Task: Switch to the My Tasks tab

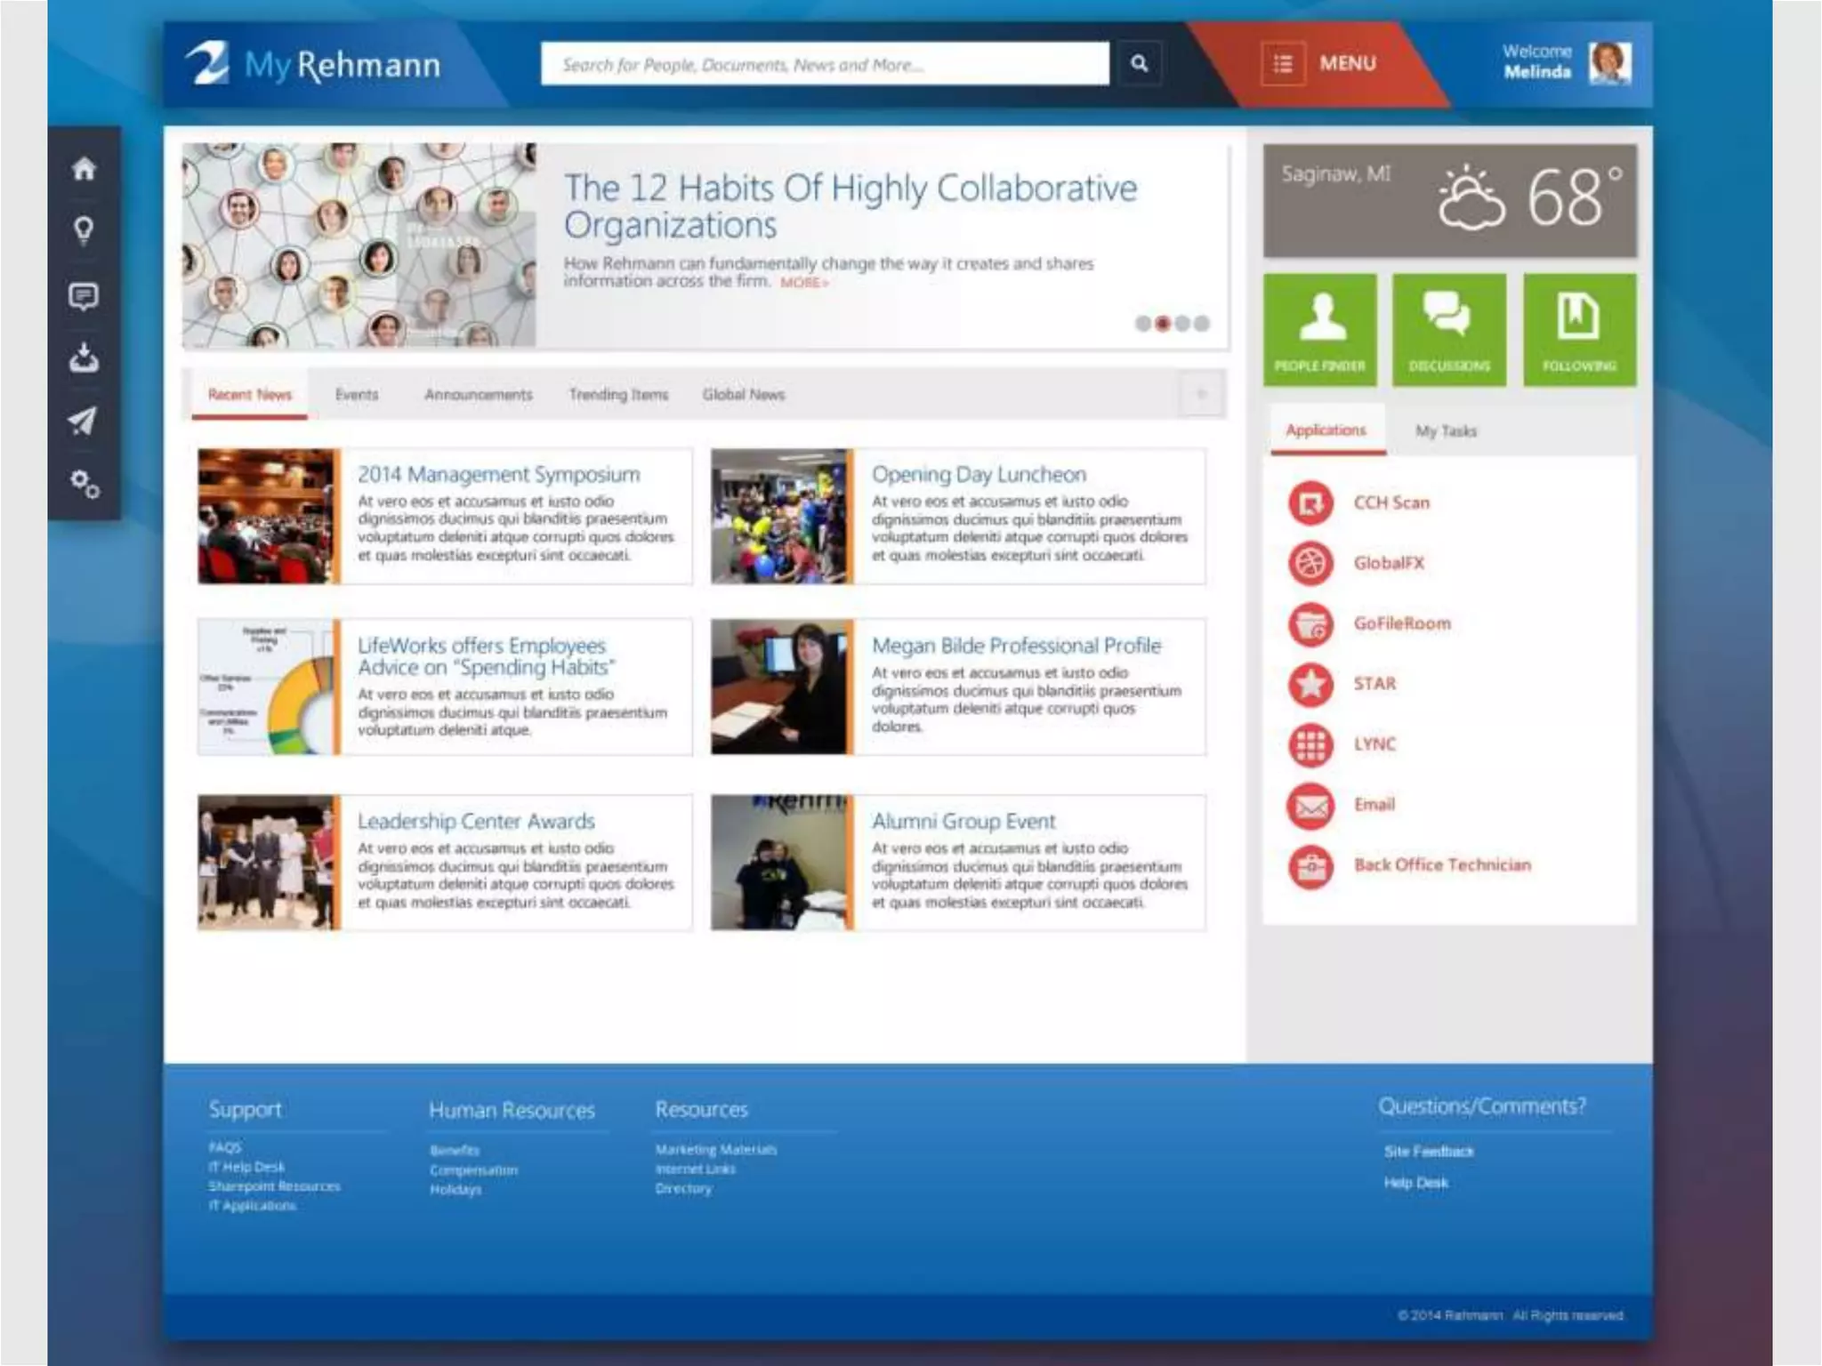Action: tap(1446, 431)
